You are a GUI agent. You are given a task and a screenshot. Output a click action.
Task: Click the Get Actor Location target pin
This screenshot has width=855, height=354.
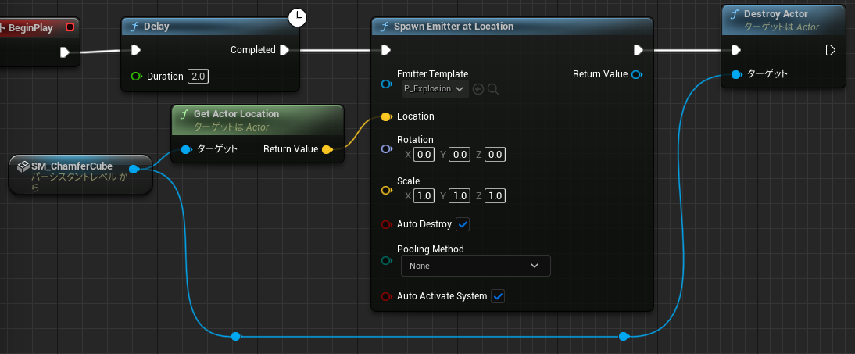[187, 149]
